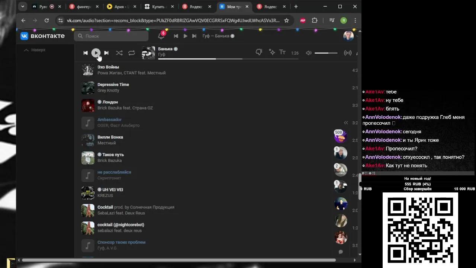The width and height of the screenshot is (476, 268).
Task: Play the Ambassador track
Action: click(x=109, y=119)
